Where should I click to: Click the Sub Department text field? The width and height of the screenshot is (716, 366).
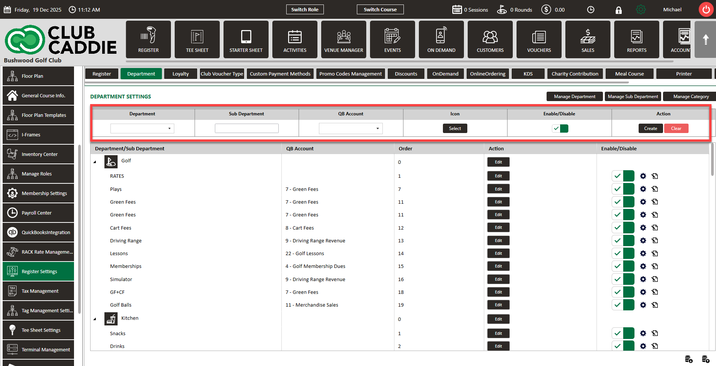246,129
